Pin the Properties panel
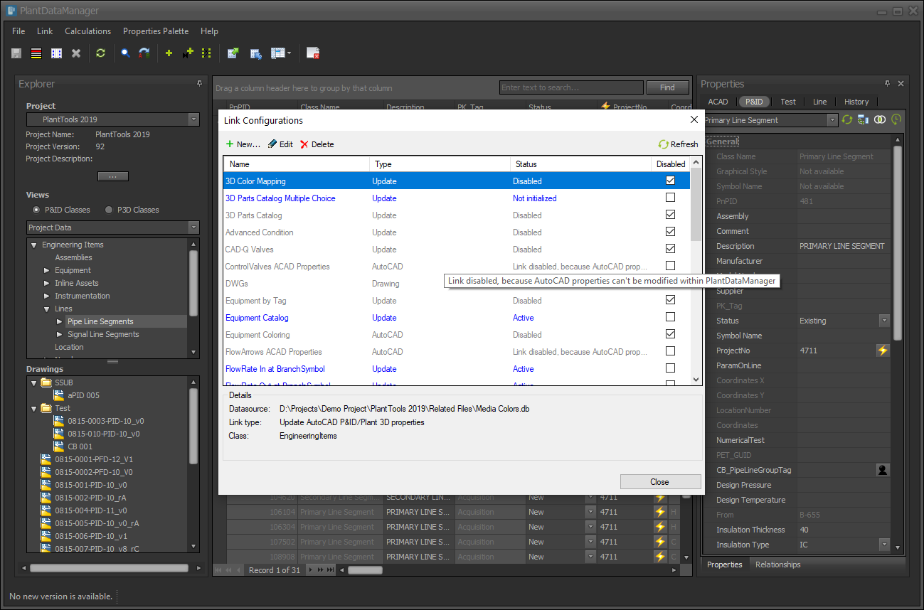The width and height of the screenshot is (924, 610). pos(887,83)
